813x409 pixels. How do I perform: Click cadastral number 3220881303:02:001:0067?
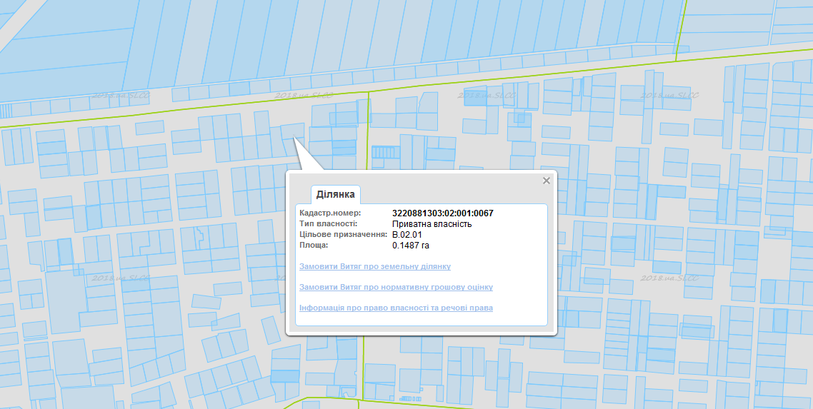pos(443,213)
